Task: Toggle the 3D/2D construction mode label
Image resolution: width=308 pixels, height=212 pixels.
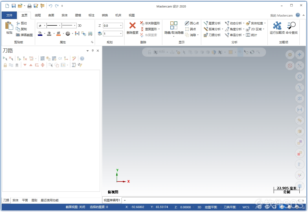Action: (x=80, y=25)
